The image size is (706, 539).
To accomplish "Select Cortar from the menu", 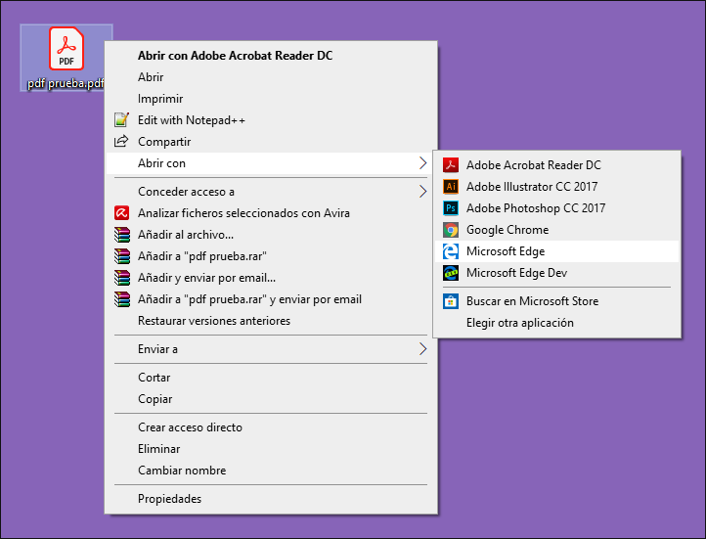I will coord(271,378).
